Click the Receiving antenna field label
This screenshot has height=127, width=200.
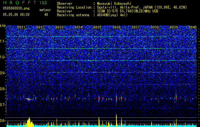[73, 15]
